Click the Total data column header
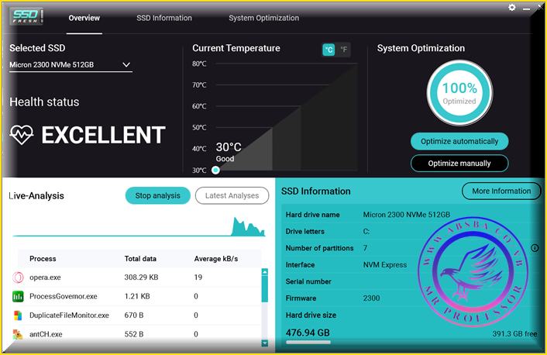This screenshot has height=355, width=547. pyautogui.click(x=140, y=259)
